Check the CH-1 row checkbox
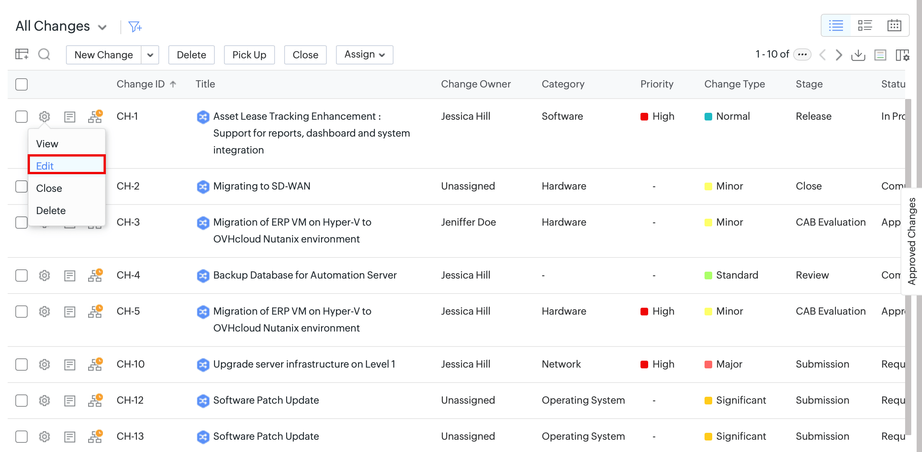Viewport: 922px width, 452px height. 21,116
